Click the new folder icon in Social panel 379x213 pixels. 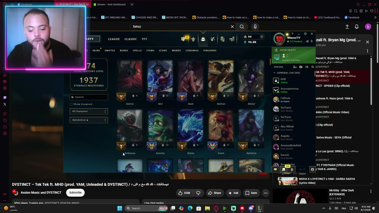coord(301,67)
